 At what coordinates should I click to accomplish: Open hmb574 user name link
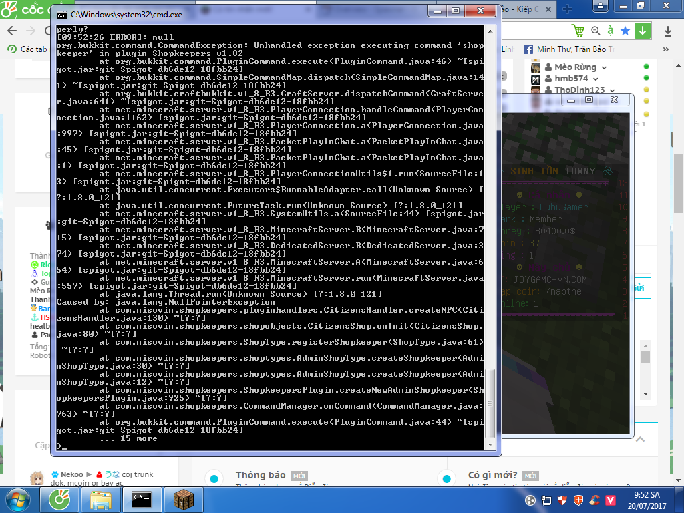[572, 79]
